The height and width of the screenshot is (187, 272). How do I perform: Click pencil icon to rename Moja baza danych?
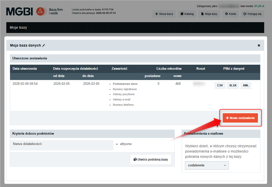click(44, 45)
